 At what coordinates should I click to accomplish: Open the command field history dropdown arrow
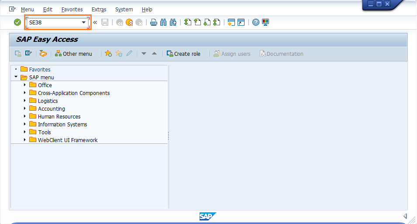click(x=83, y=22)
